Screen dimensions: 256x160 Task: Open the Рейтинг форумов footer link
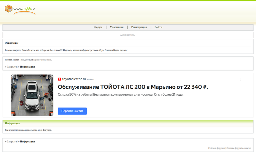216,148
